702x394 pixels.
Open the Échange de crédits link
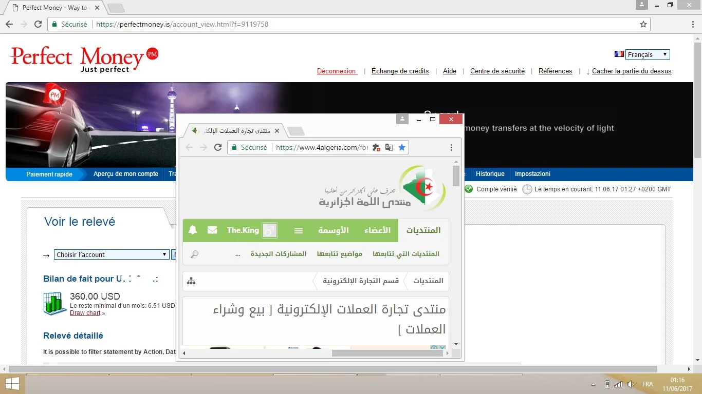point(400,71)
